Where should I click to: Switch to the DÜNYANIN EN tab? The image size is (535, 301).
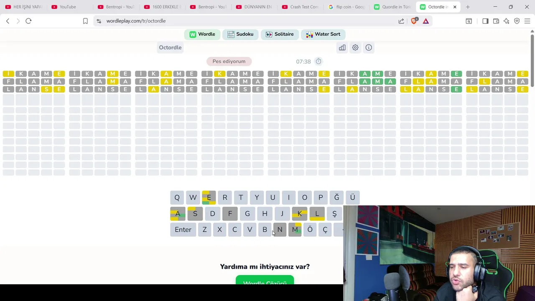[x=254, y=7]
